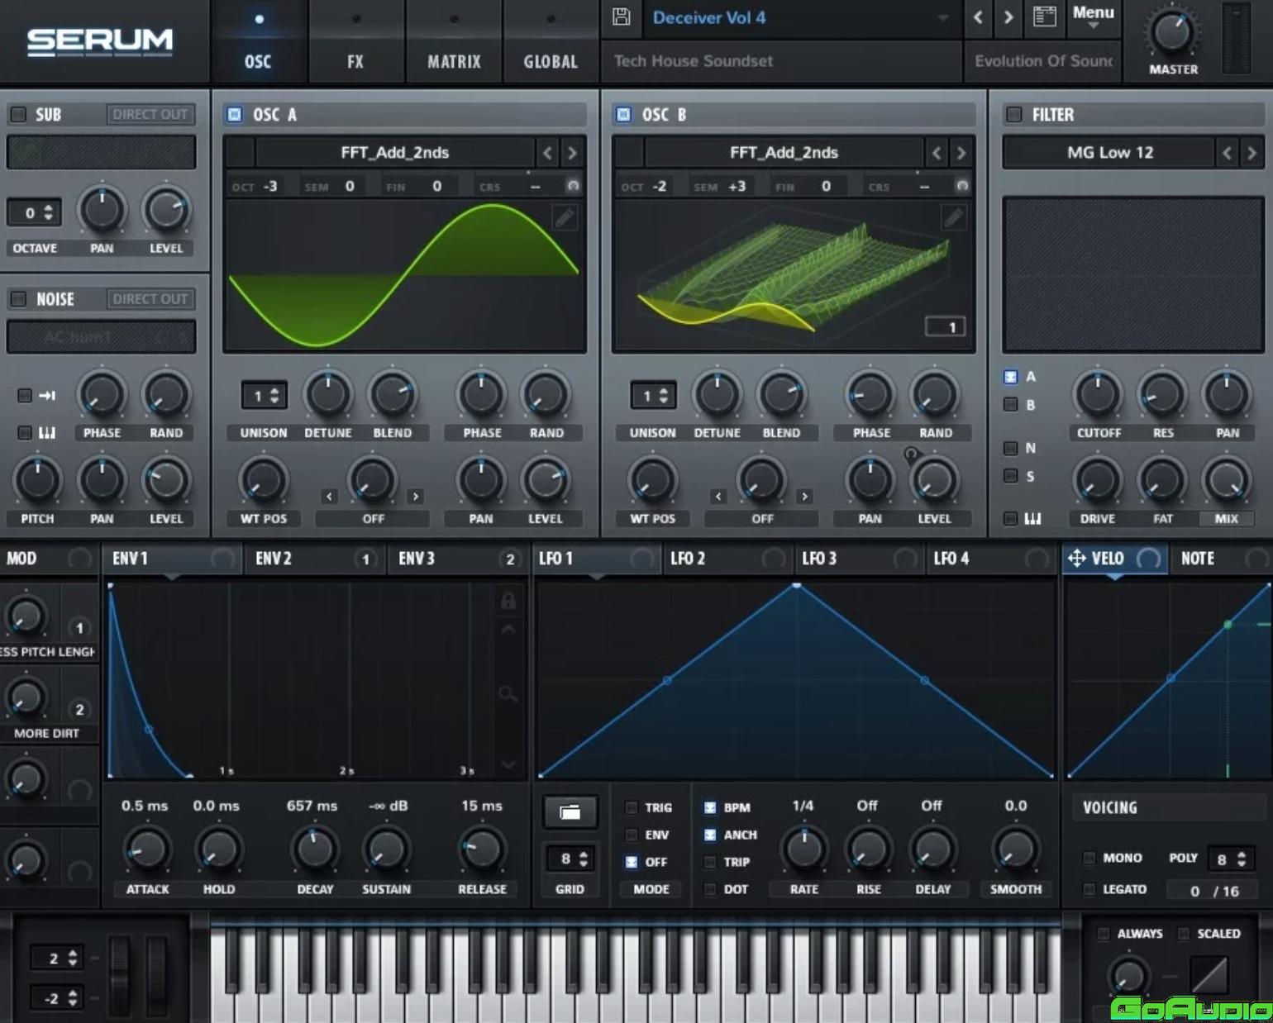Disable OSC A power switch
This screenshot has width=1273, height=1023.
click(x=235, y=114)
